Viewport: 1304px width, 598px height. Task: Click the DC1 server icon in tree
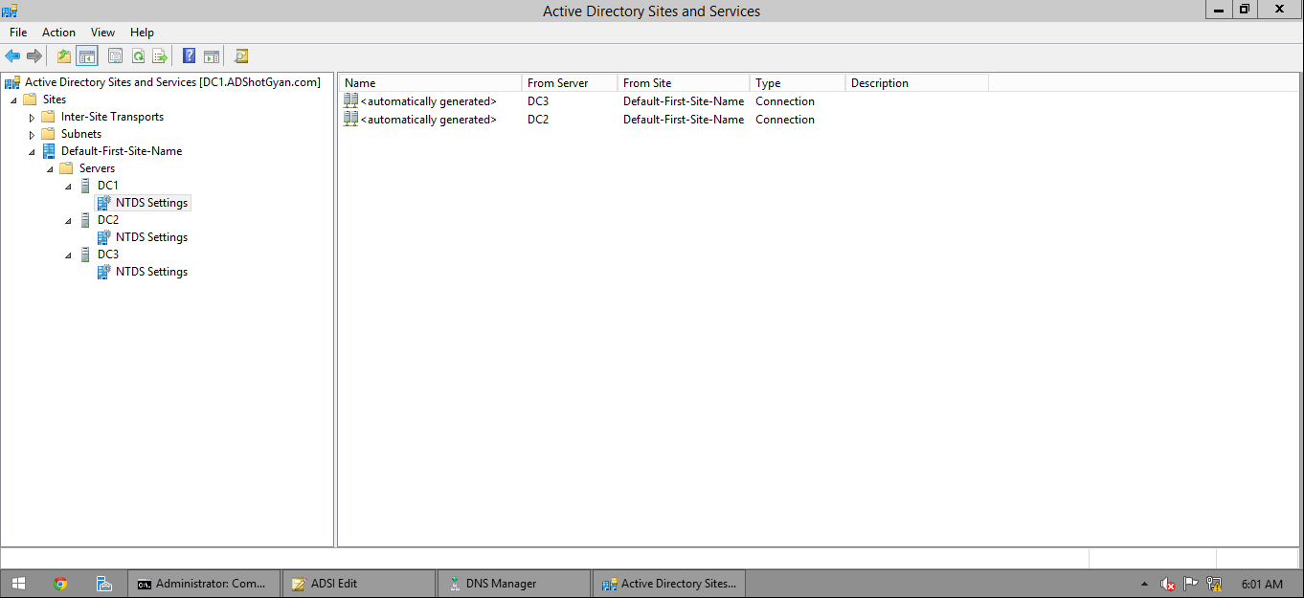click(86, 185)
